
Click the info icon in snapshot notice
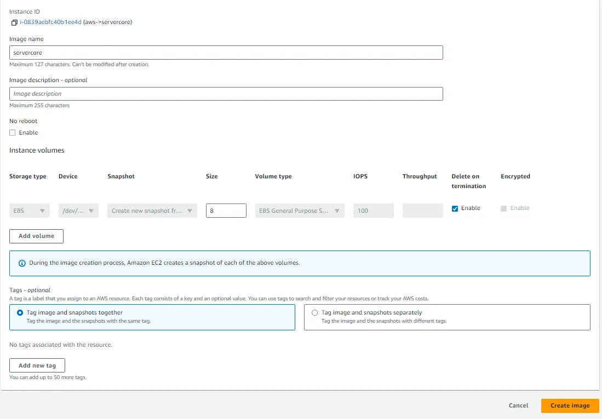point(22,263)
